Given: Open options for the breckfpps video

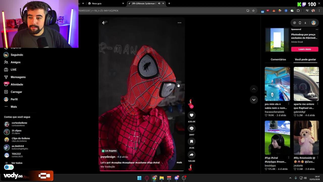Looking at the screenshot, I should click(x=289, y=158).
